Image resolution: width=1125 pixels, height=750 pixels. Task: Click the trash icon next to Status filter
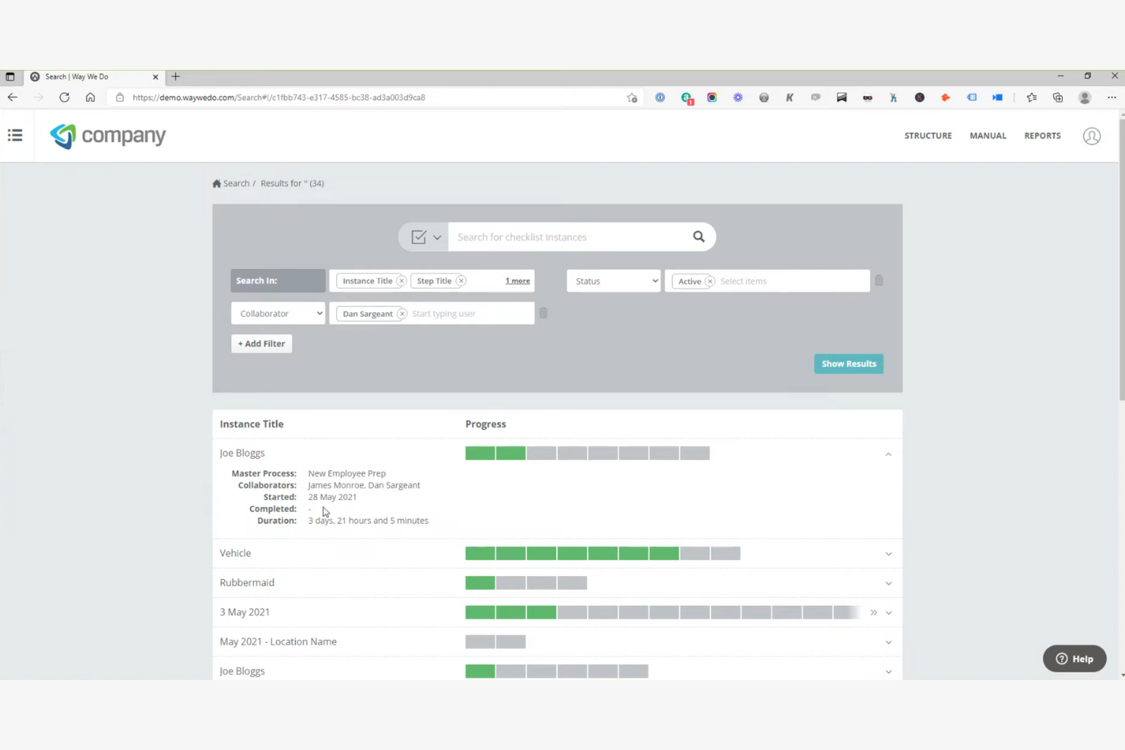pos(879,280)
